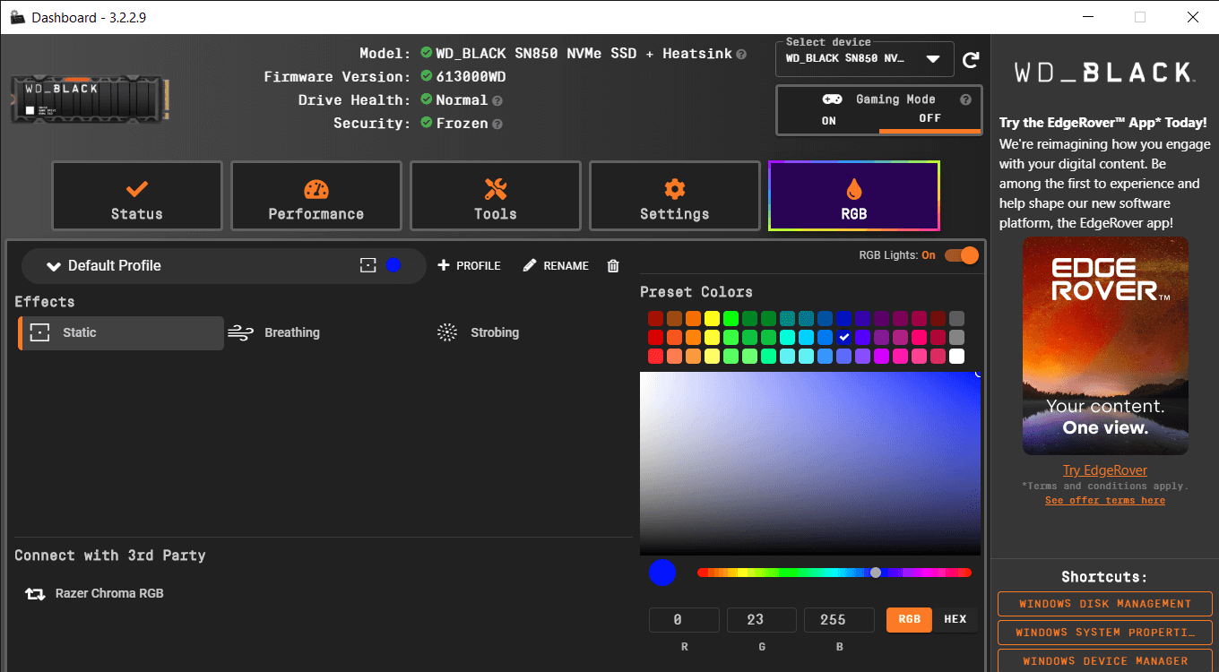The image size is (1219, 672).
Task: Open Windows Device Manager shortcut
Action: [x=1105, y=661]
